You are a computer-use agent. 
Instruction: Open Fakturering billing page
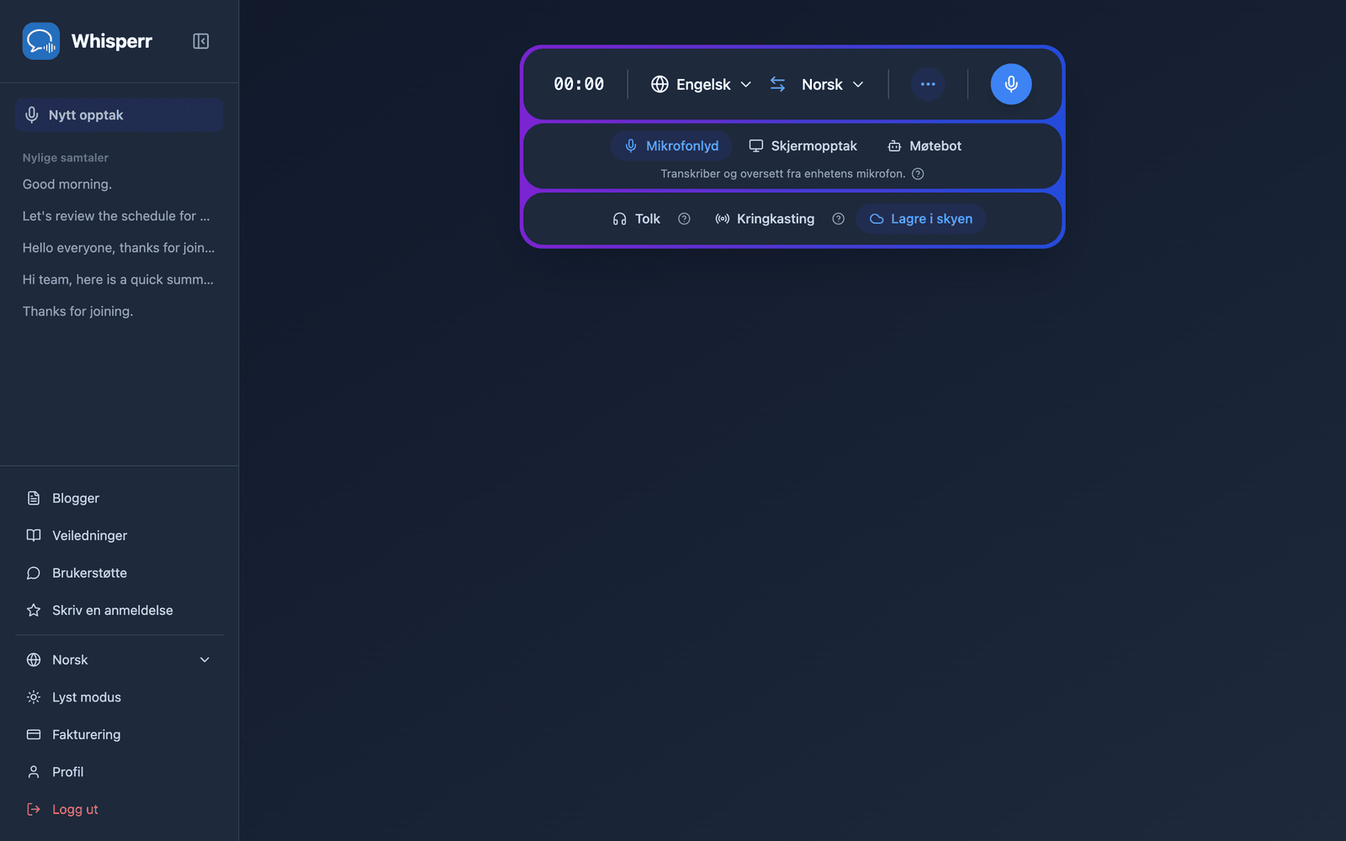click(x=119, y=734)
